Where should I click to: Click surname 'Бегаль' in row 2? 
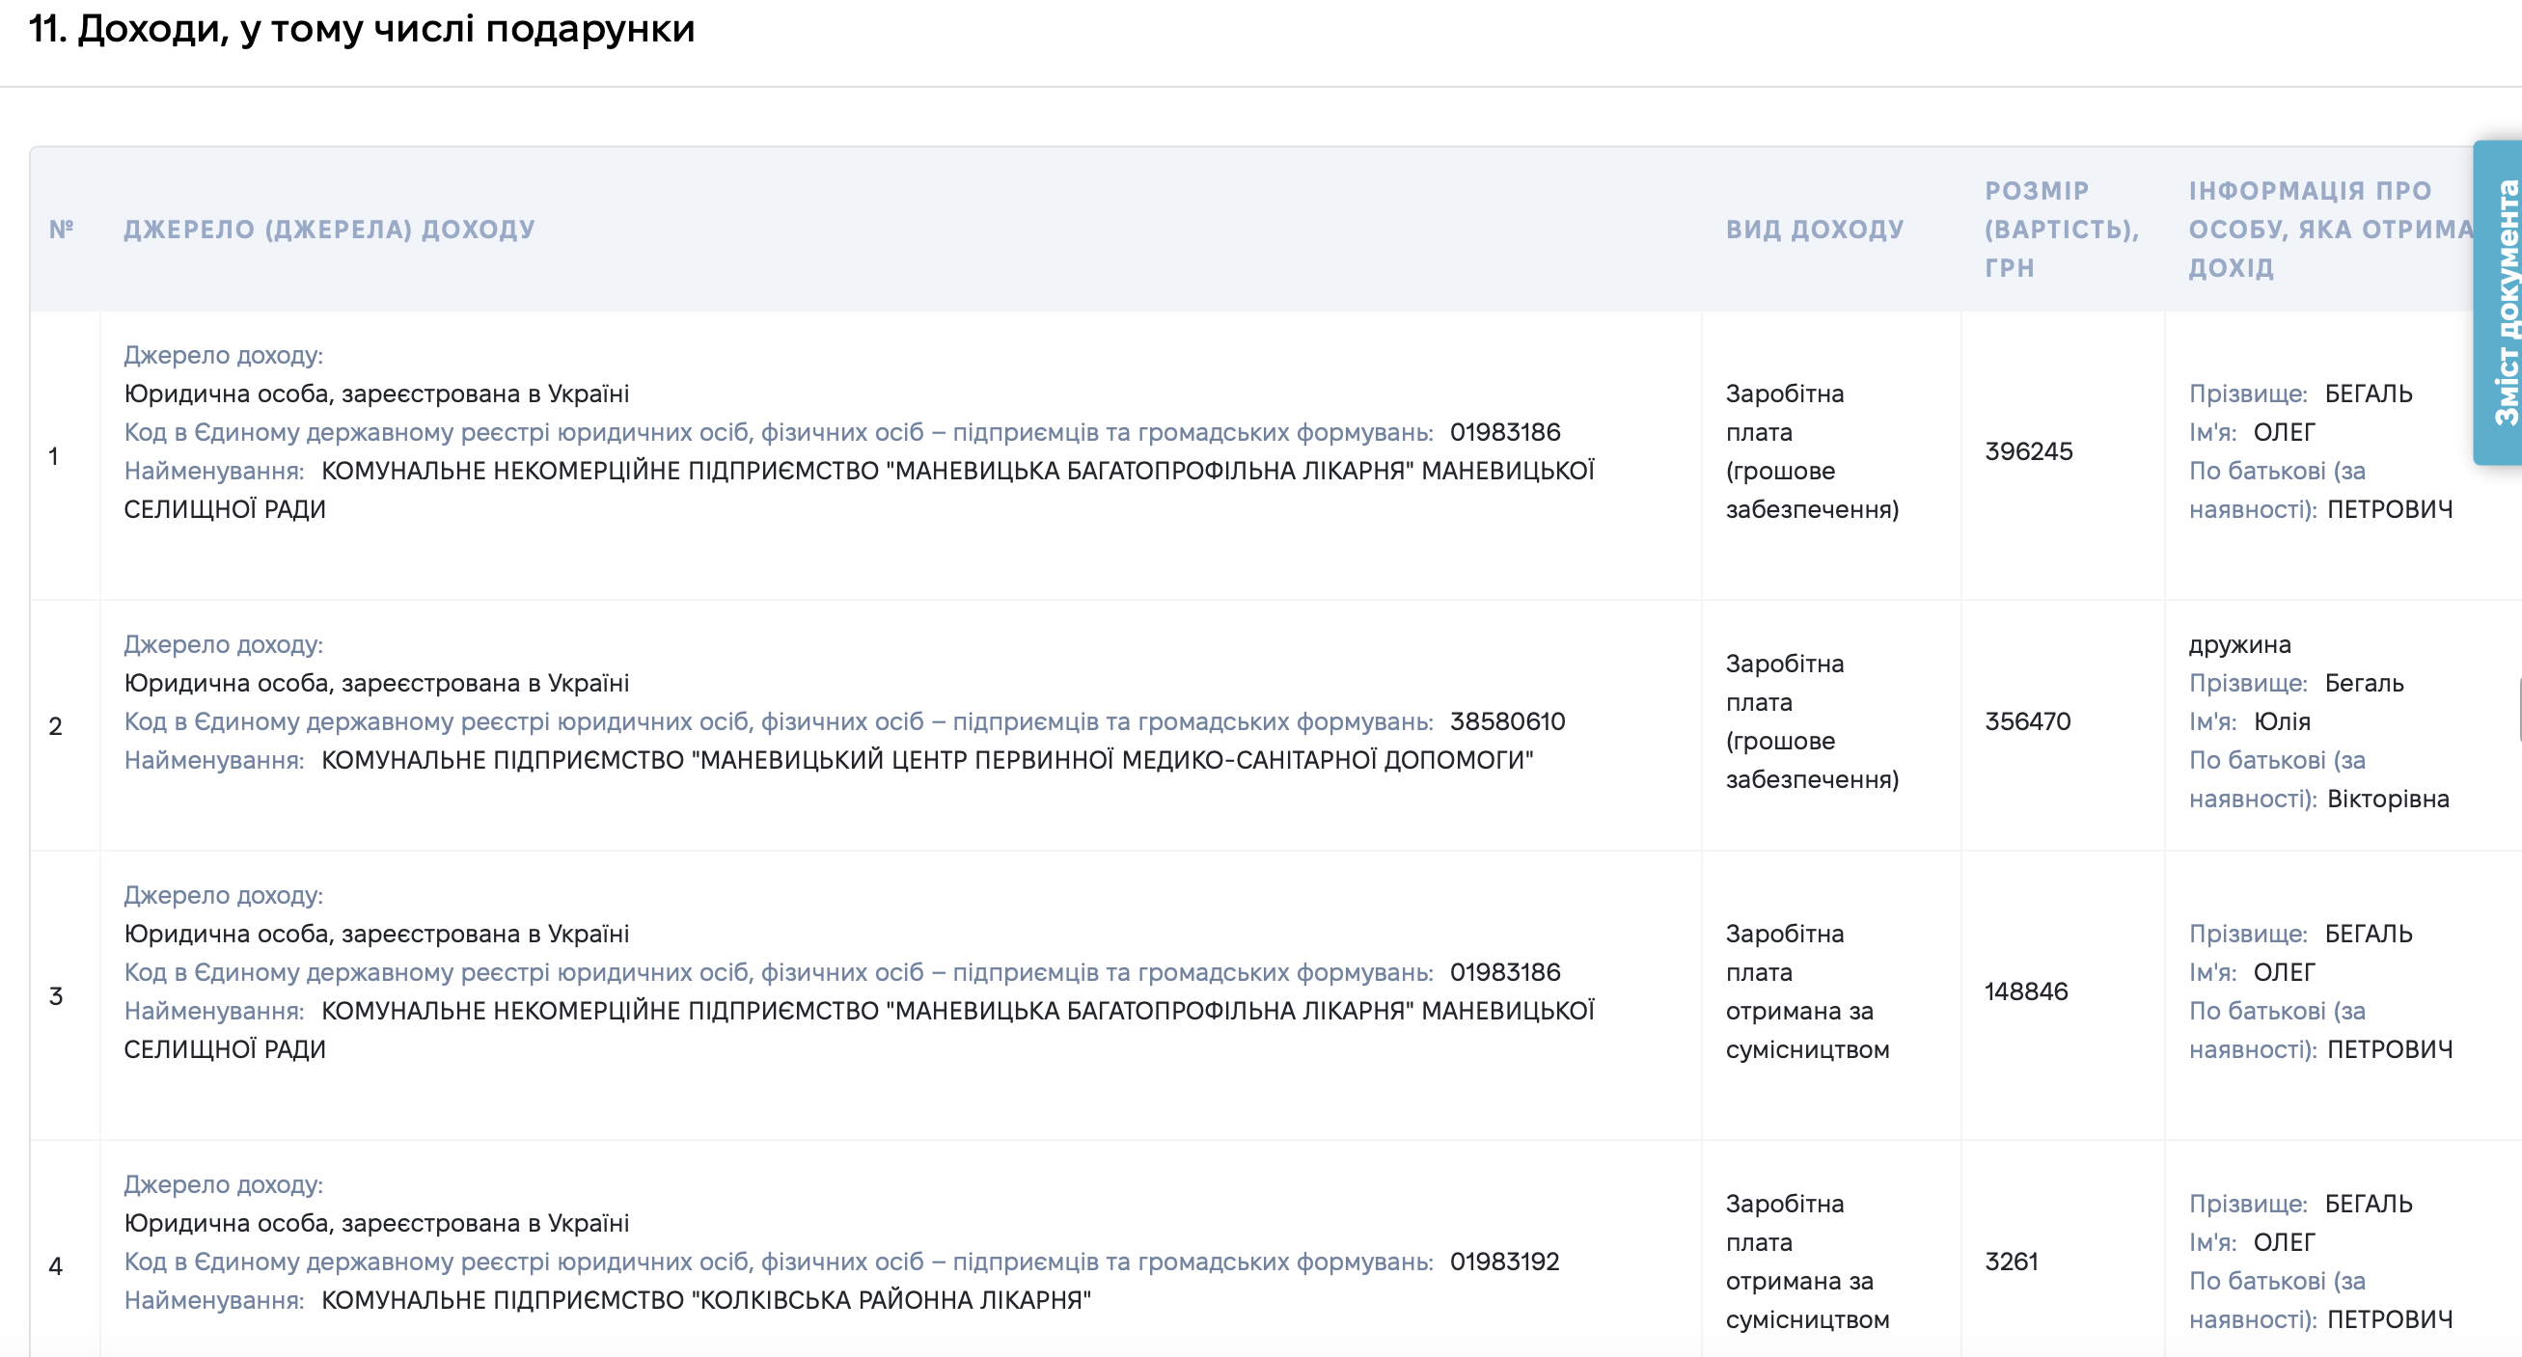pos(2365,683)
